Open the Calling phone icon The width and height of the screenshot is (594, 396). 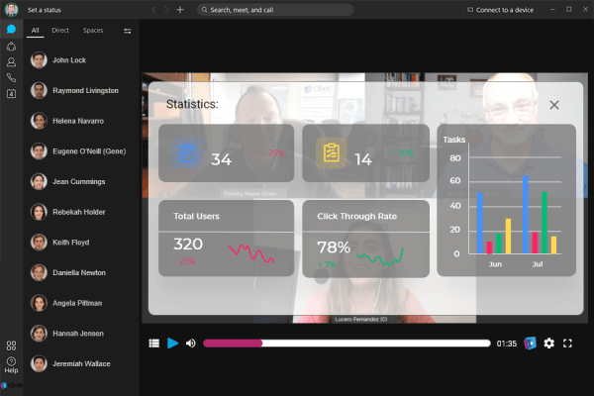coord(11,77)
